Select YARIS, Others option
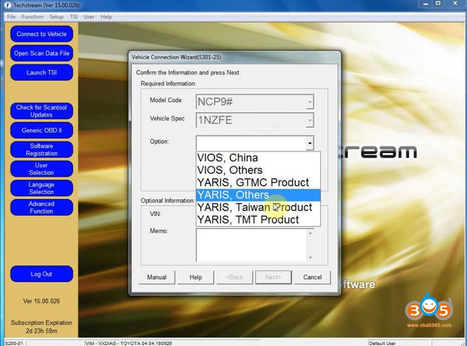Screen dimensions: 467x346 click(258, 195)
